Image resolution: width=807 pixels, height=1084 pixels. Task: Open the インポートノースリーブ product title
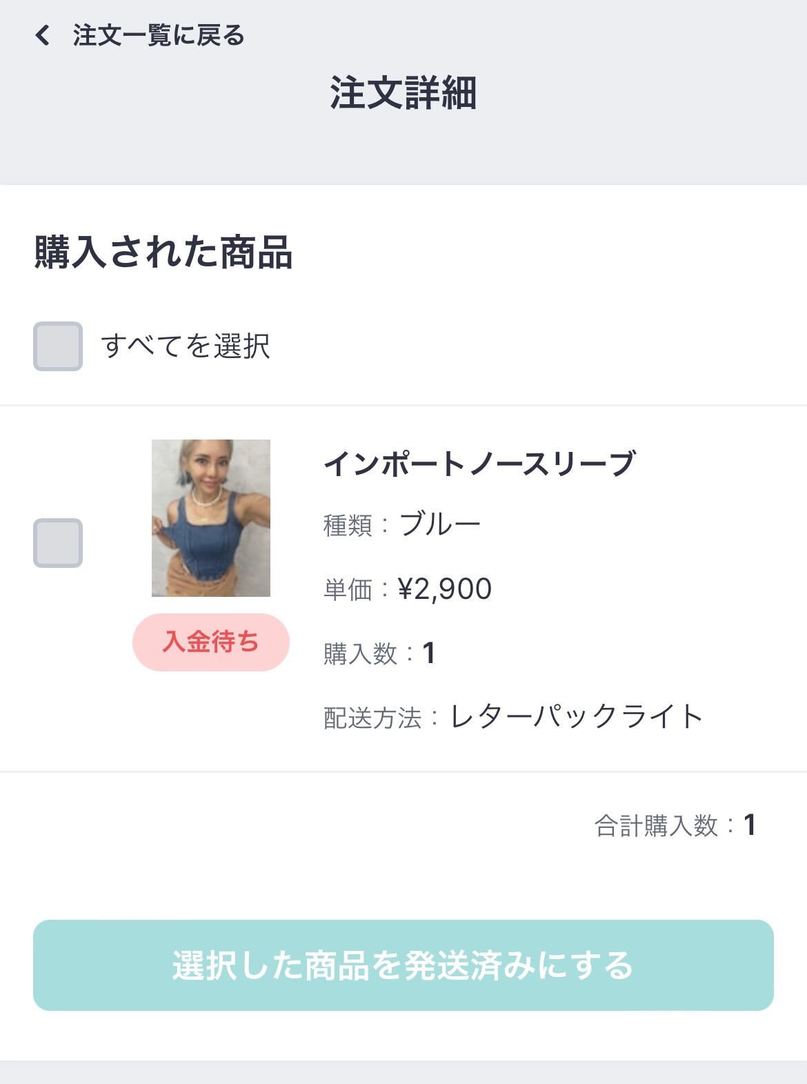tap(479, 464)
